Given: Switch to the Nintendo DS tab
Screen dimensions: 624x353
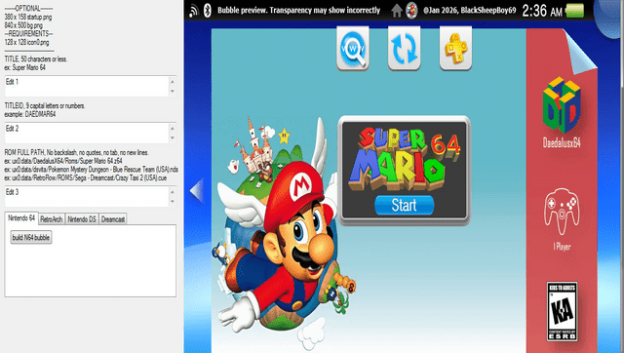Looking at the screenshot, I should [82, 219].
